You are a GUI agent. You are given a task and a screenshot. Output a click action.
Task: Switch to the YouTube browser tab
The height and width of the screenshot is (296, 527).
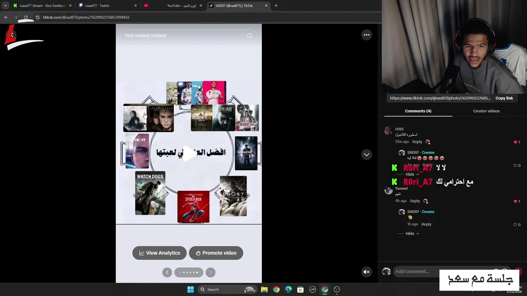coord(173,6)
